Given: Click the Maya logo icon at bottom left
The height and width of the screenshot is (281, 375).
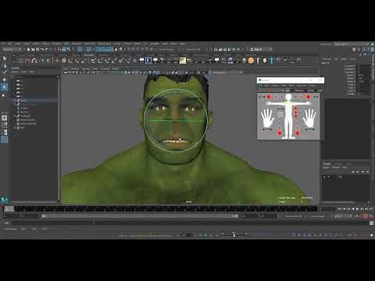Looking at the screenshot, I should tap(4, 200).
